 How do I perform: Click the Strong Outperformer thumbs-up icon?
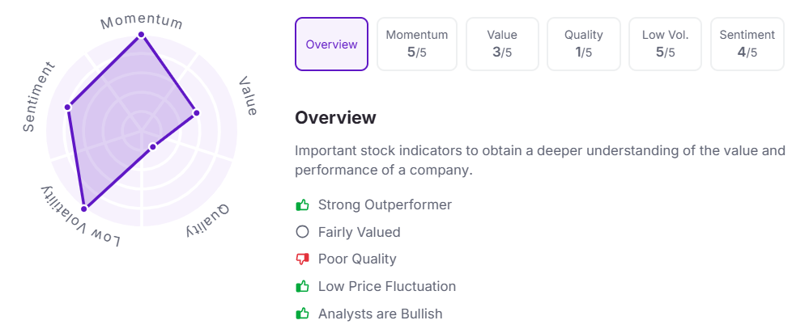coord(302,204)
